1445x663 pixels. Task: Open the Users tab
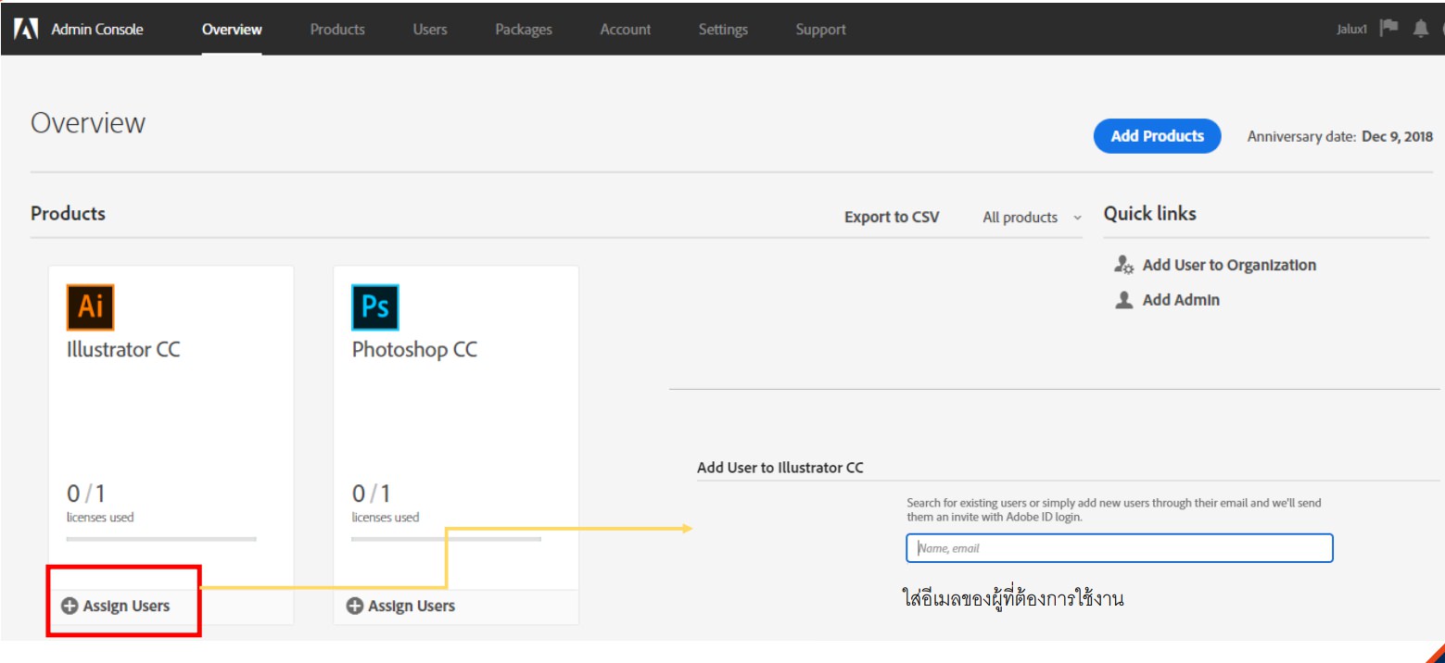430,30
